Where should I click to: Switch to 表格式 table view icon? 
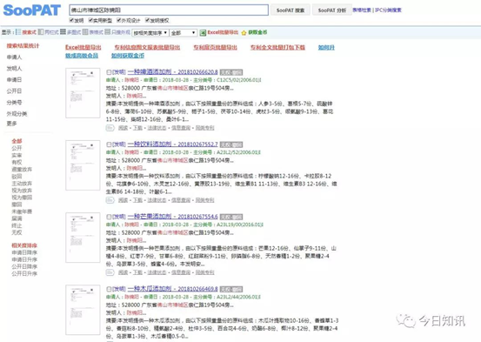[85, 32]
